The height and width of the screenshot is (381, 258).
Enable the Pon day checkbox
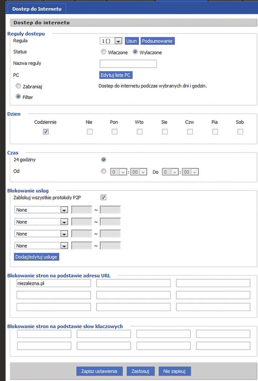coord(114,132)
